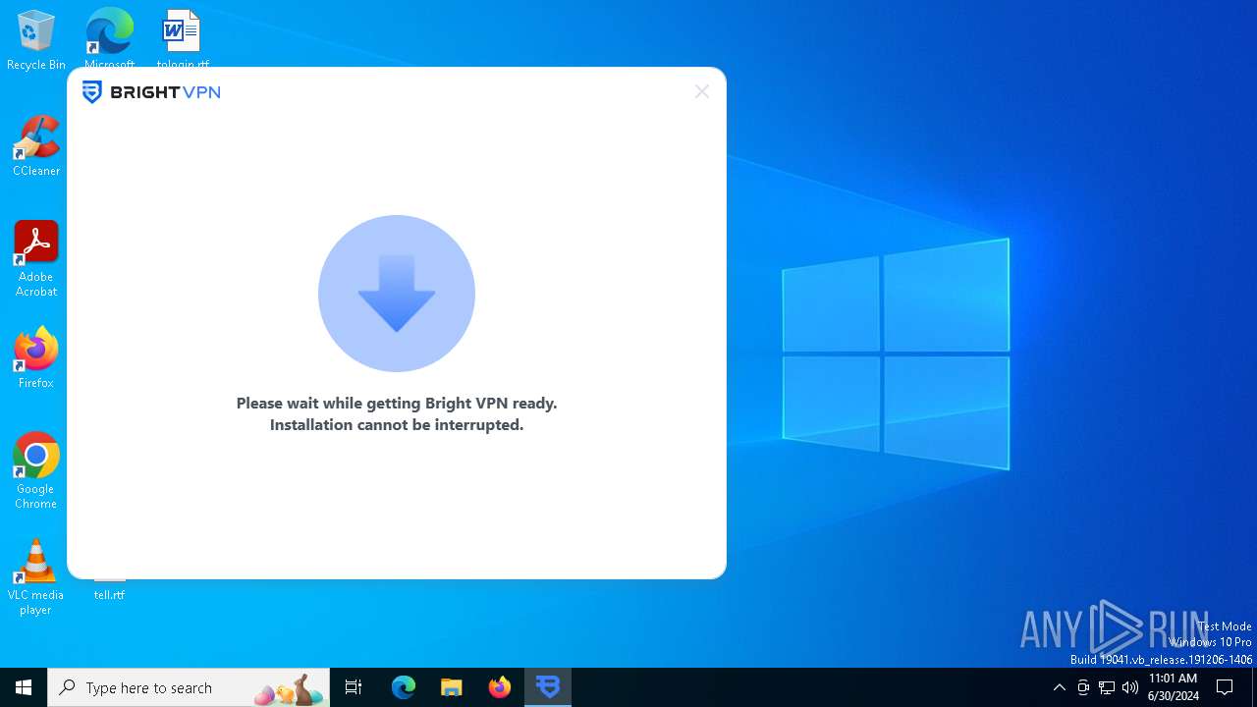The image size is (1257, 707).
Task: Open the Microsoft Edge desktop shortcut
Action: 109,37
